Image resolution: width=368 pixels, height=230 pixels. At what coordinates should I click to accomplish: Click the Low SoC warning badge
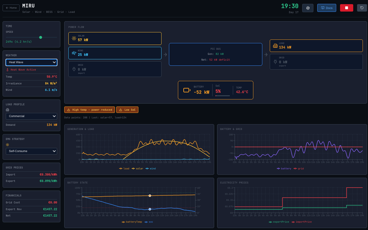tap(127, 109)
